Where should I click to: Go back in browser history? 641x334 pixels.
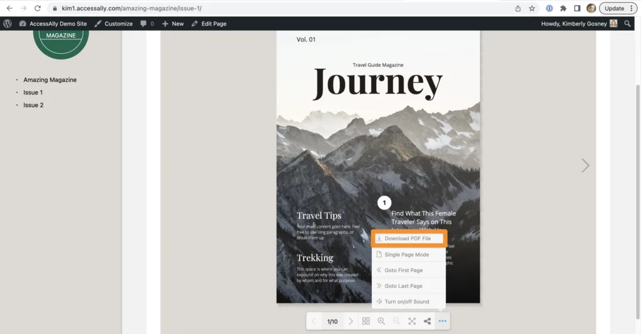click(x=9, y=8)
